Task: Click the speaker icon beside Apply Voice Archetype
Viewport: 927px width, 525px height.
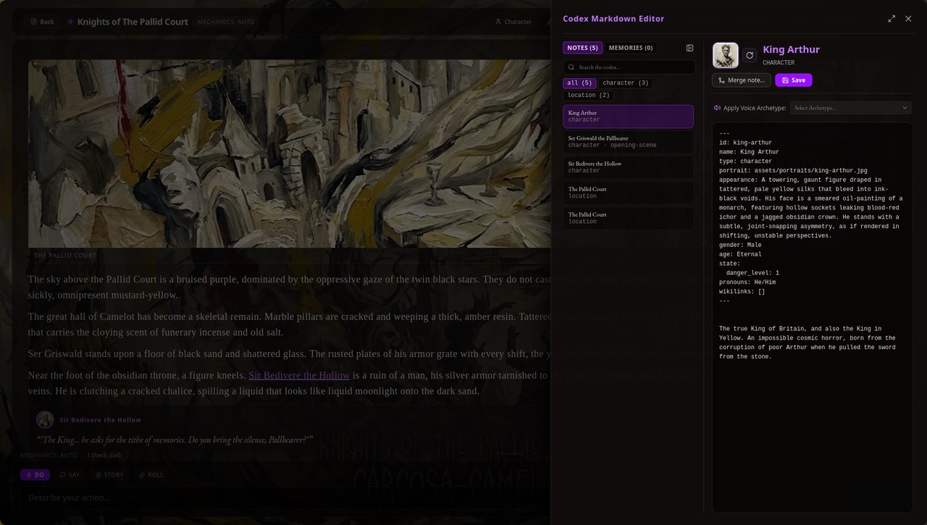Action: click(717, 108)
